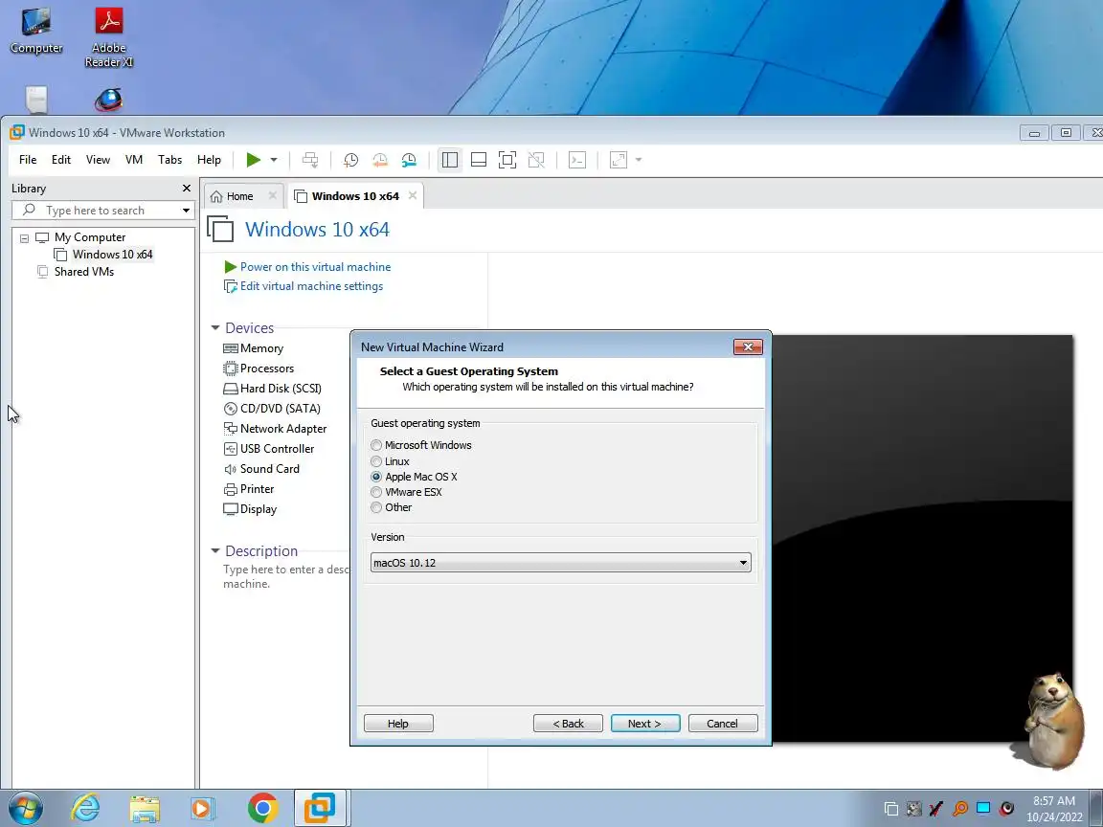This screenshot has height=827, width=1103.
Task: Click the Full Screen mode toolbar icon
Action: click(507, 160)
